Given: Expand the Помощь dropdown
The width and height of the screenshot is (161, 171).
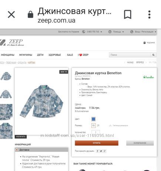Looking at the screenshot, I should [x=123, y=32].
